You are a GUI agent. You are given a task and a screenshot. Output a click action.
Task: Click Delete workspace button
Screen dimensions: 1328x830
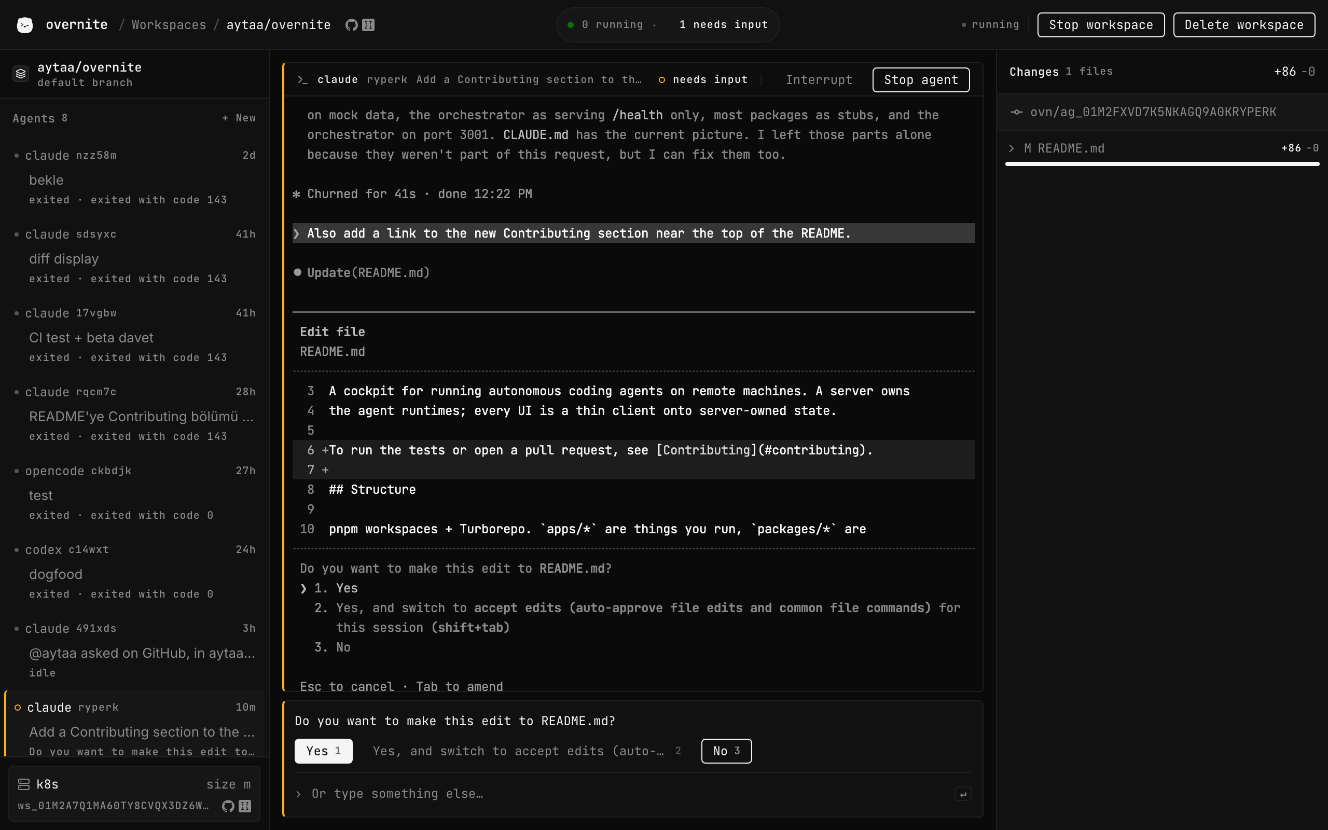pos(1244,25)
